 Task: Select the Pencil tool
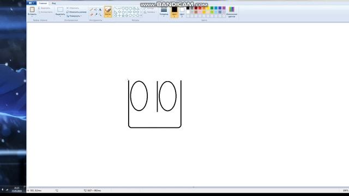tap(91, 10)
